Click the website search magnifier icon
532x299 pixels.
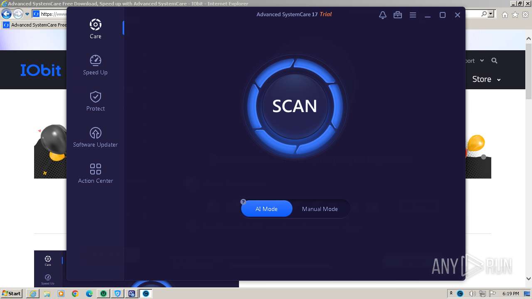pyautogui.click(x=494, y=61)
